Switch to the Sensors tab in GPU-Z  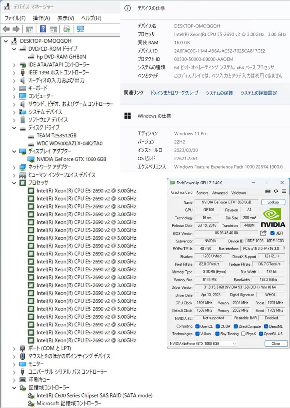point(202,193)
